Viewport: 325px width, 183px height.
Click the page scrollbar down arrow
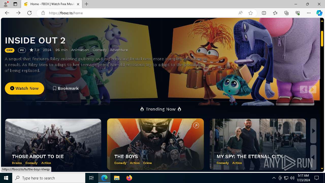(x=322, y=169)
